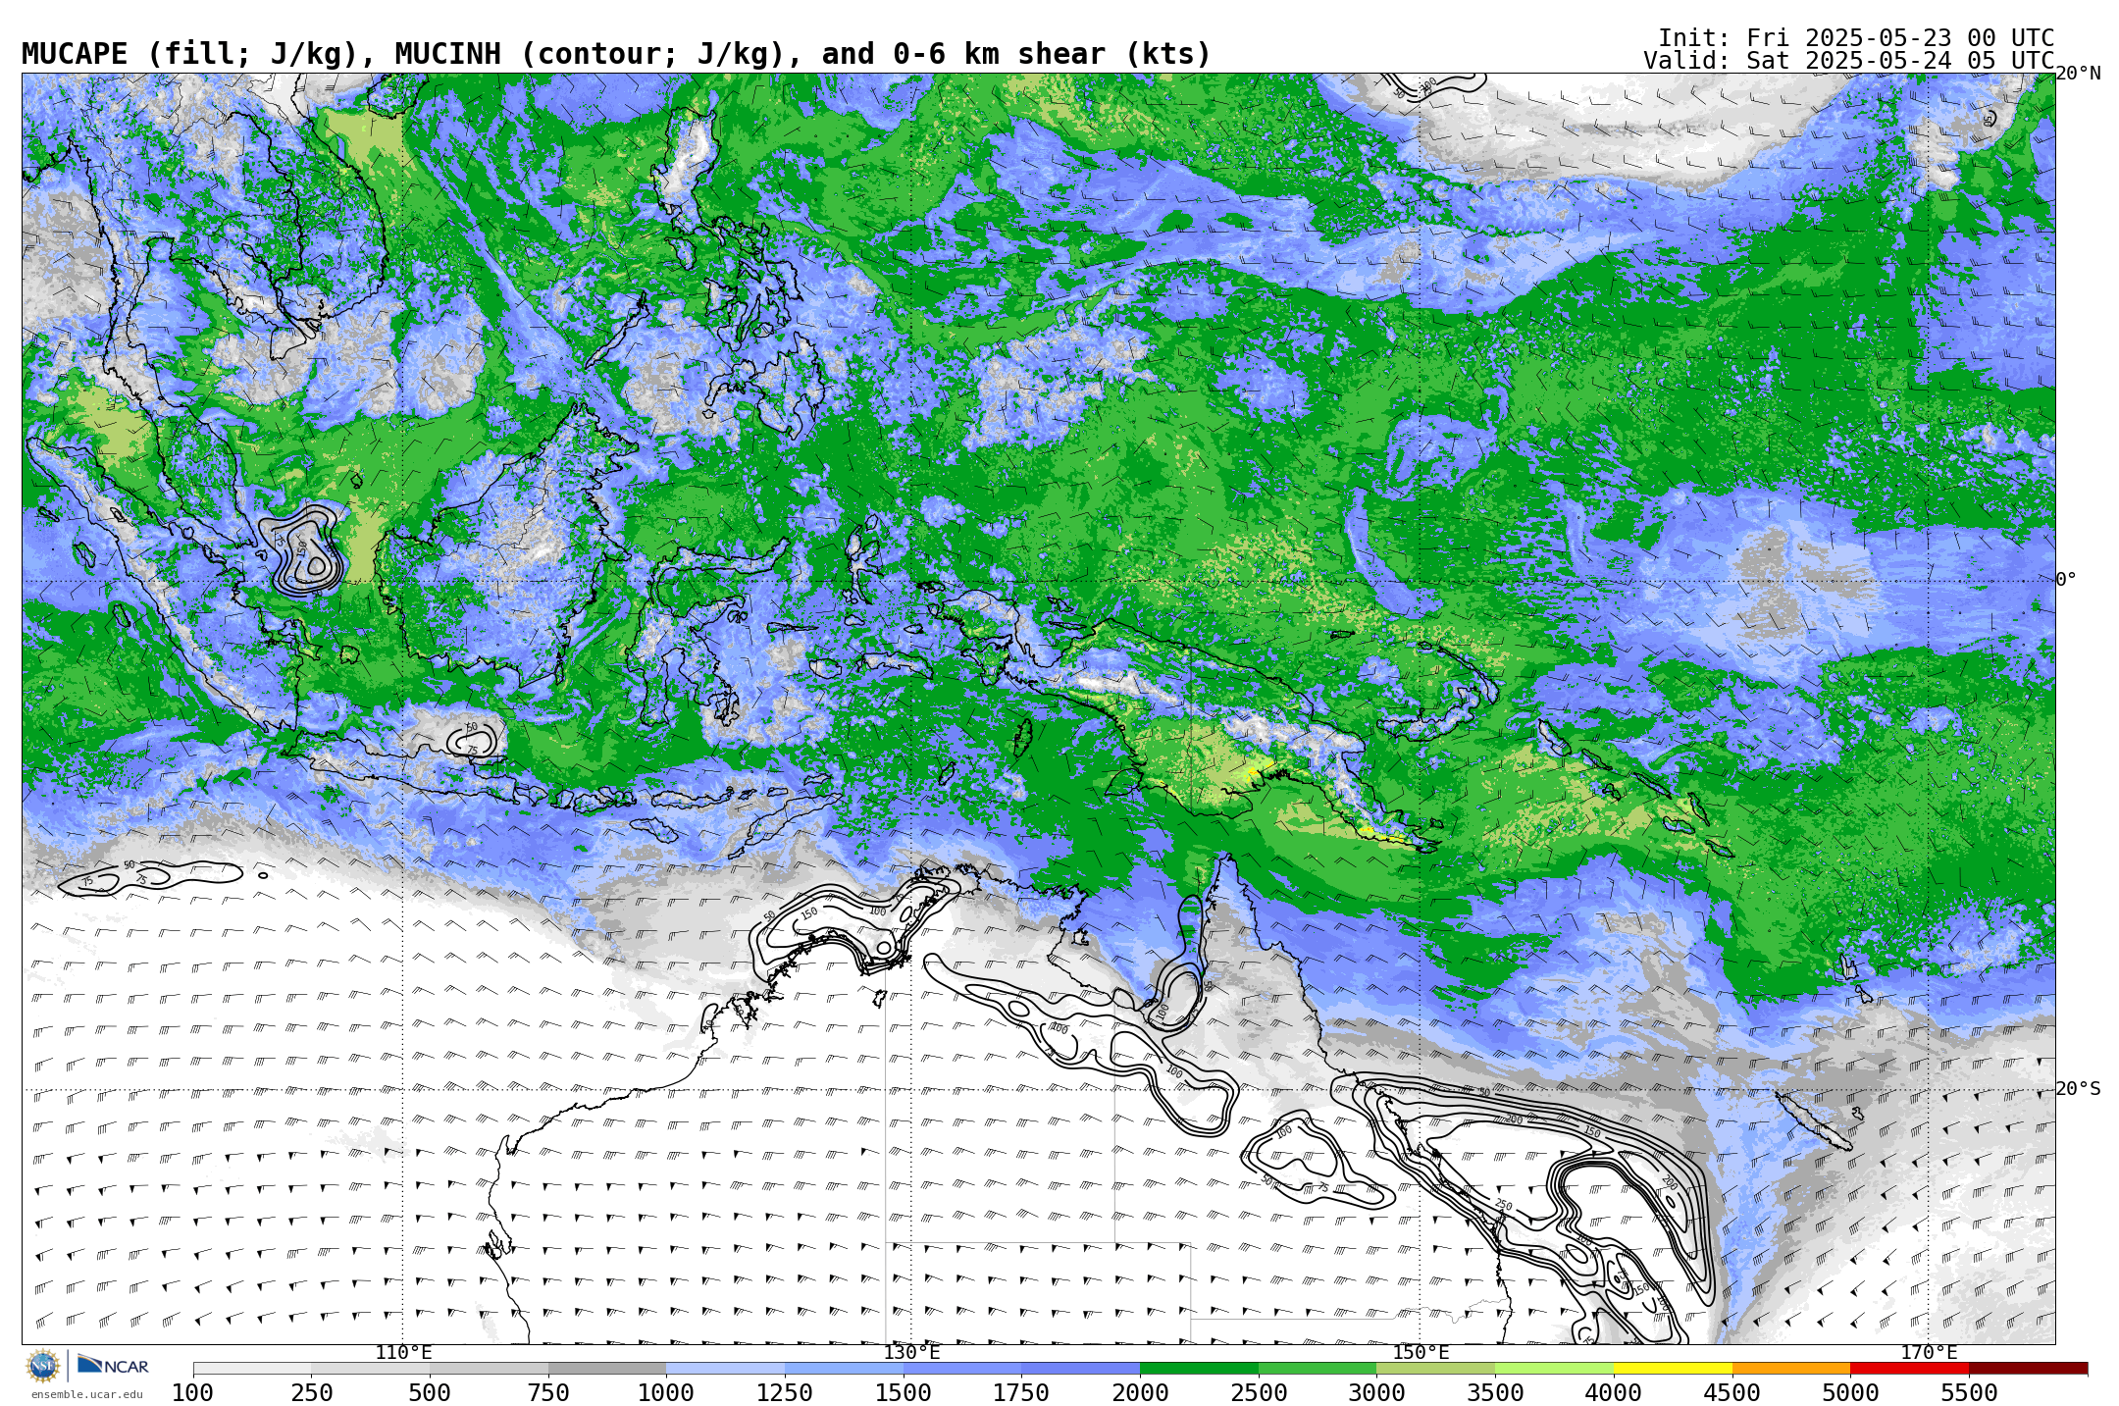
Task: Select the medium green 2500–3000 colorbar swatch
Action: [1318, 1368]
